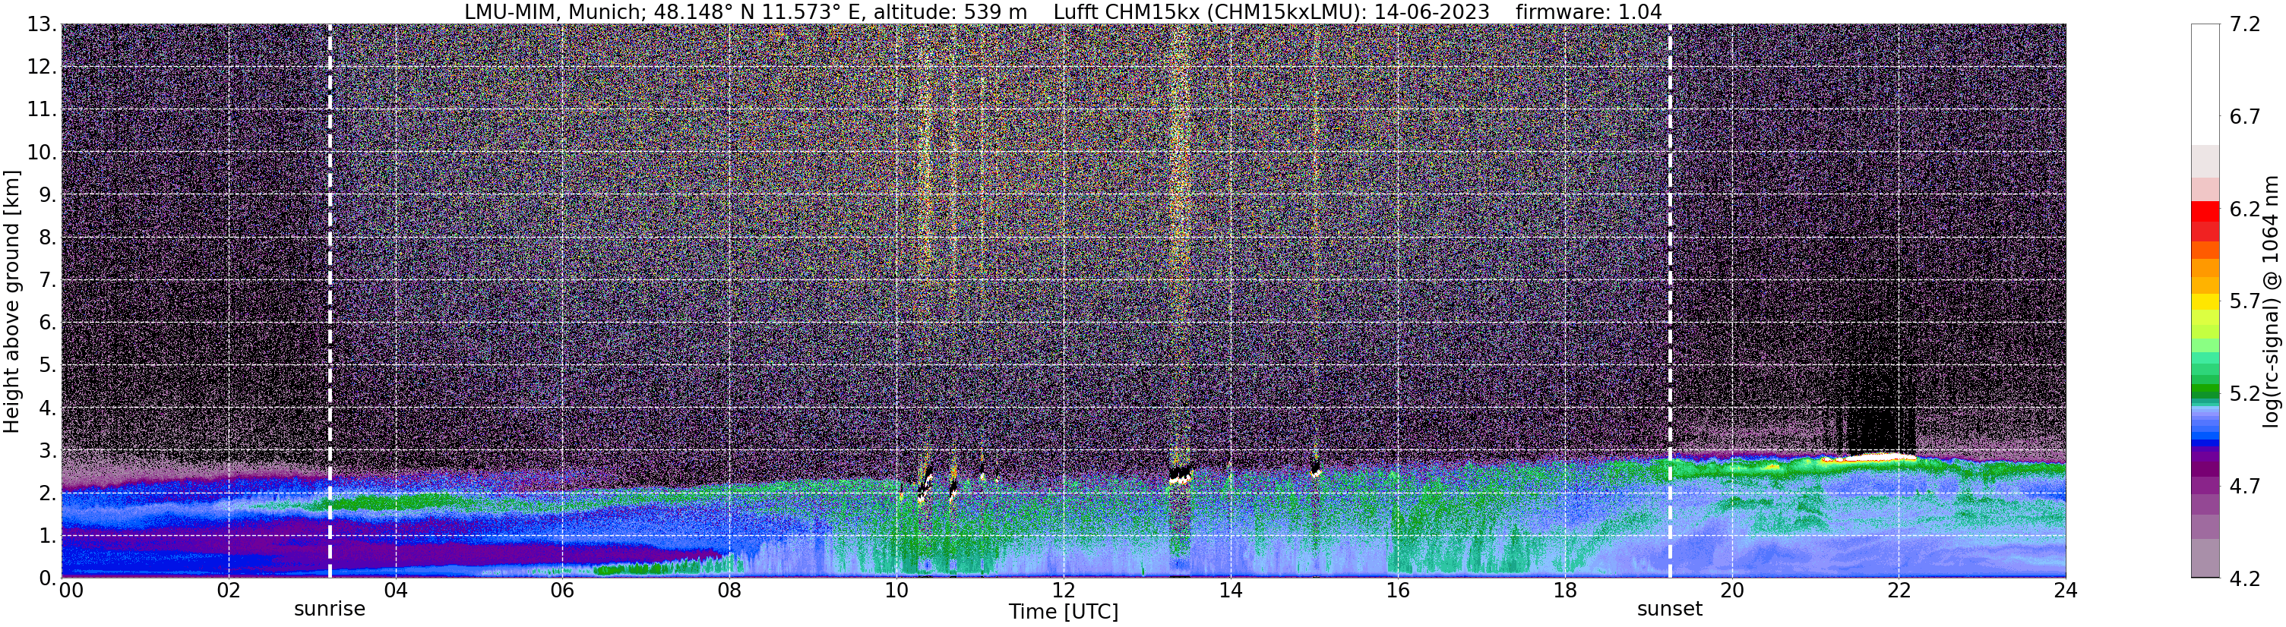Click the colorbar value '7.2'
Screen dimensions: 2286x627
[x=2244, y=25]
